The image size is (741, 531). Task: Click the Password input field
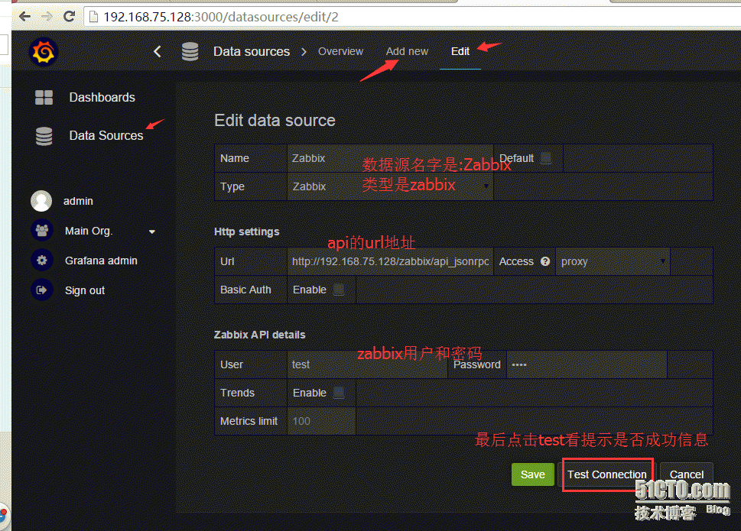click(587, 364)
